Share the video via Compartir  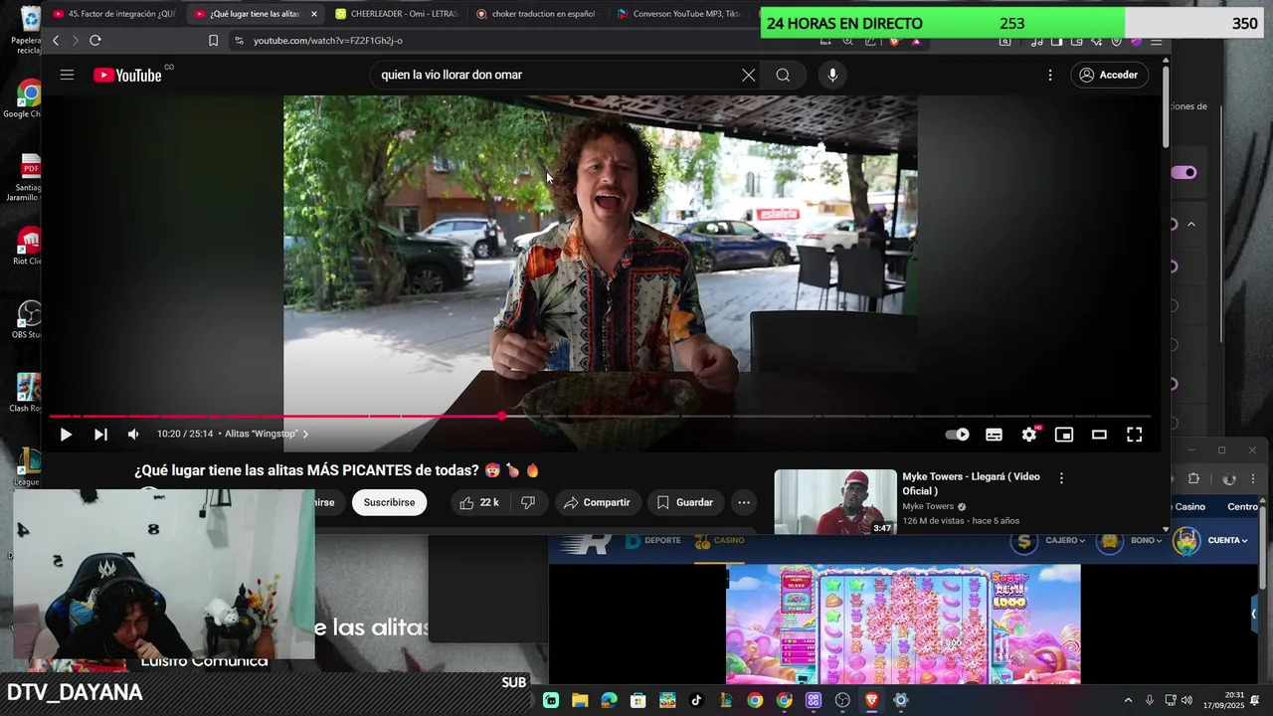point(597,502)
